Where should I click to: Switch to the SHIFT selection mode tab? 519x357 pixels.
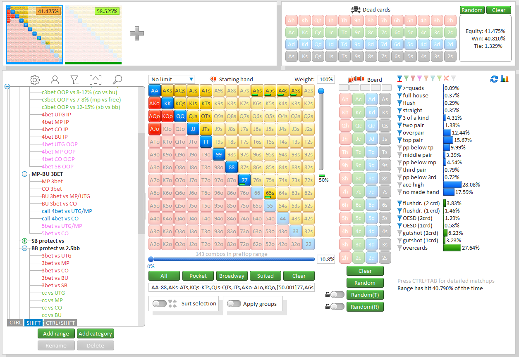(33, 323)
